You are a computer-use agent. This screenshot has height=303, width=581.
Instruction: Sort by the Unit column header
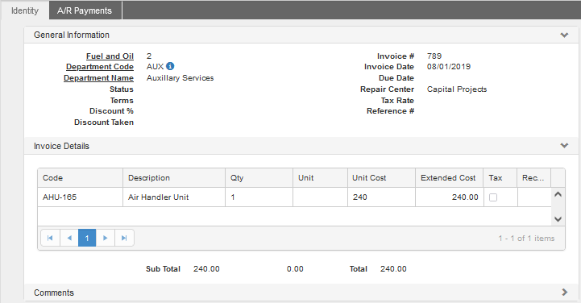pos(320,178)
